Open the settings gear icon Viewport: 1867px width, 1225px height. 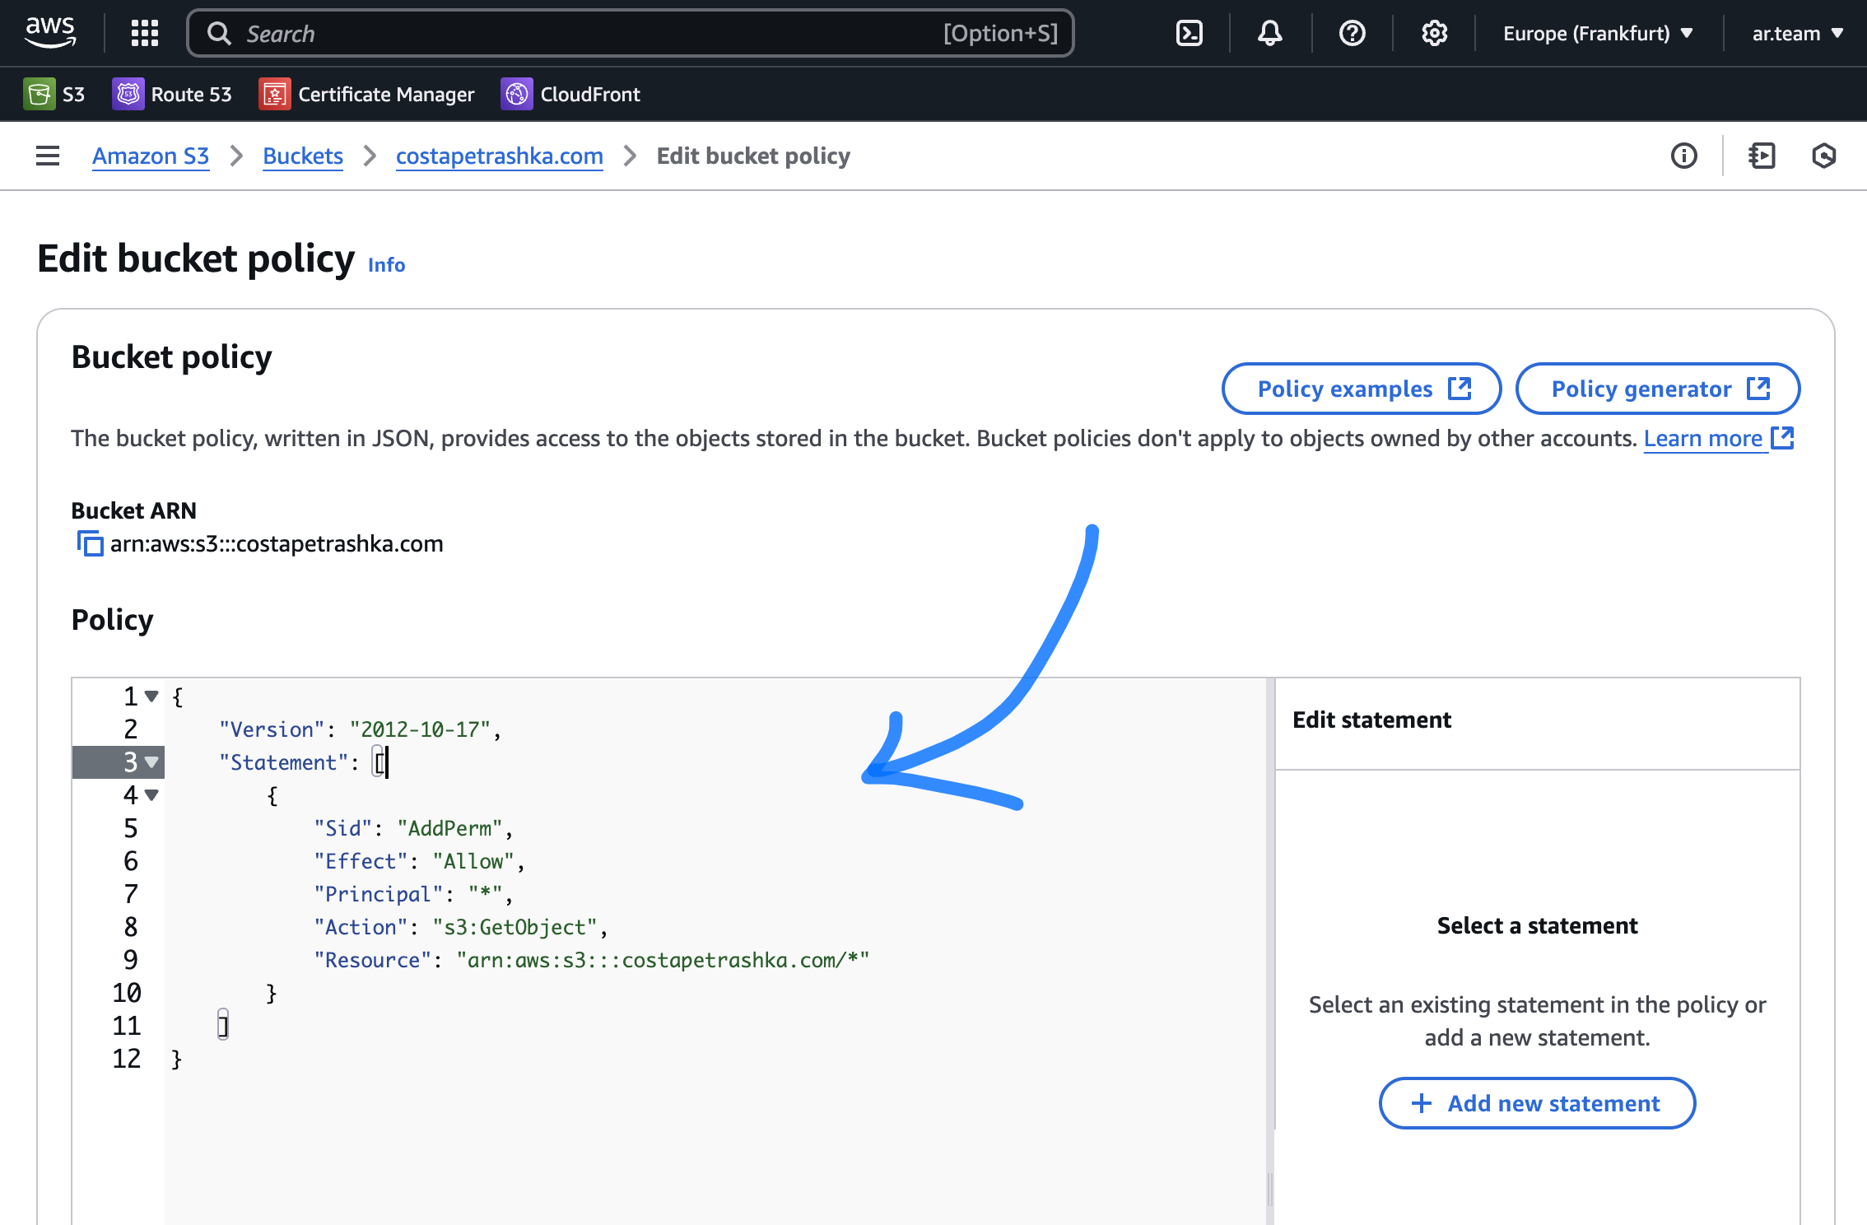(x=1434, y=33)
